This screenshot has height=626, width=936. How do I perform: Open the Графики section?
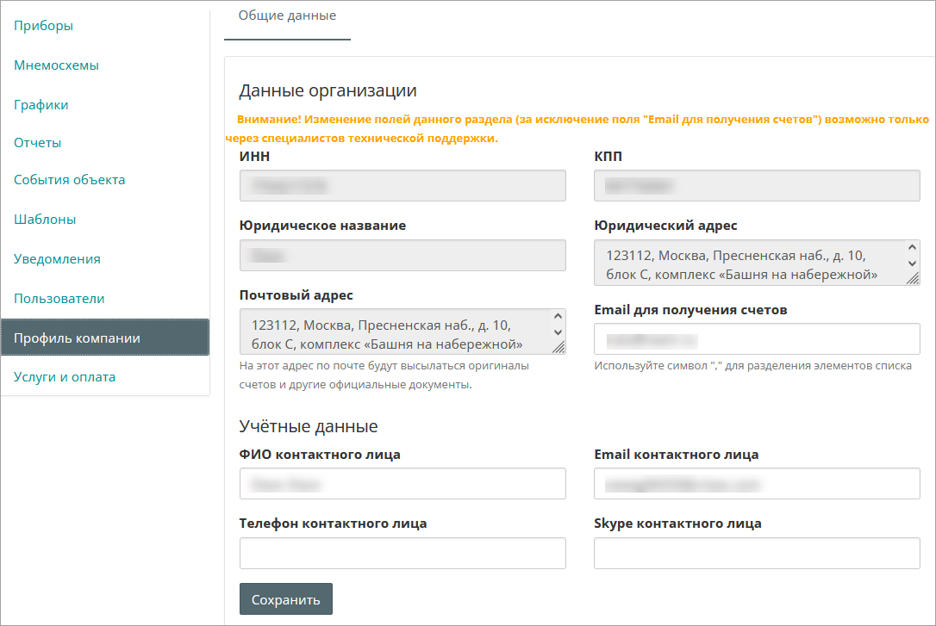tap(41, 105)
